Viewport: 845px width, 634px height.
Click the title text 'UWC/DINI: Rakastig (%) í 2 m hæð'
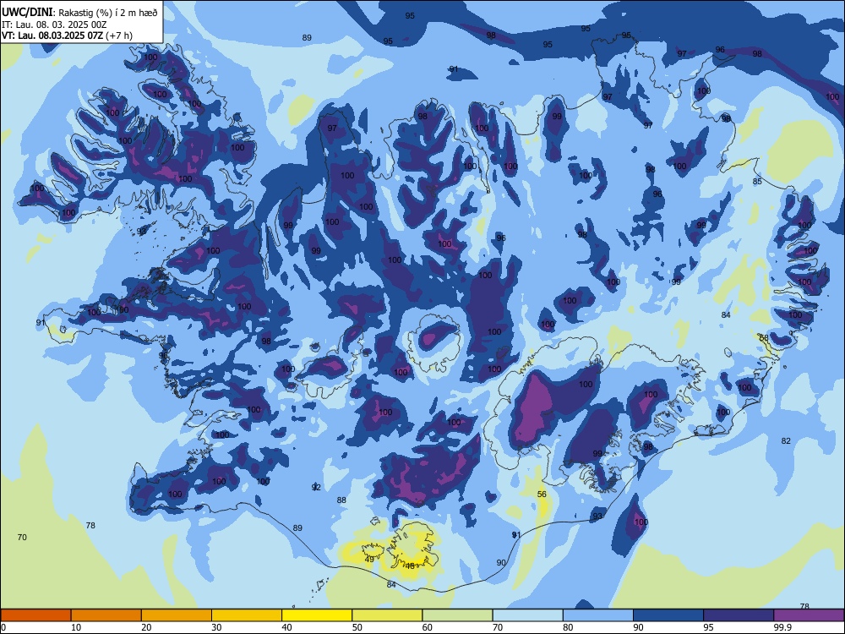coord(79,13)
